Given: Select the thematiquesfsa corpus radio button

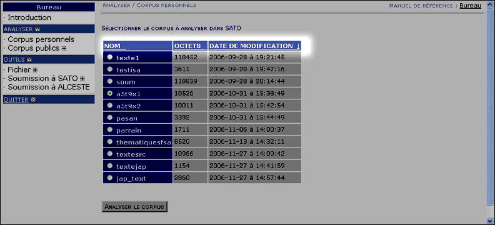Looking at the screenshot, I should (x=109, y=142).
